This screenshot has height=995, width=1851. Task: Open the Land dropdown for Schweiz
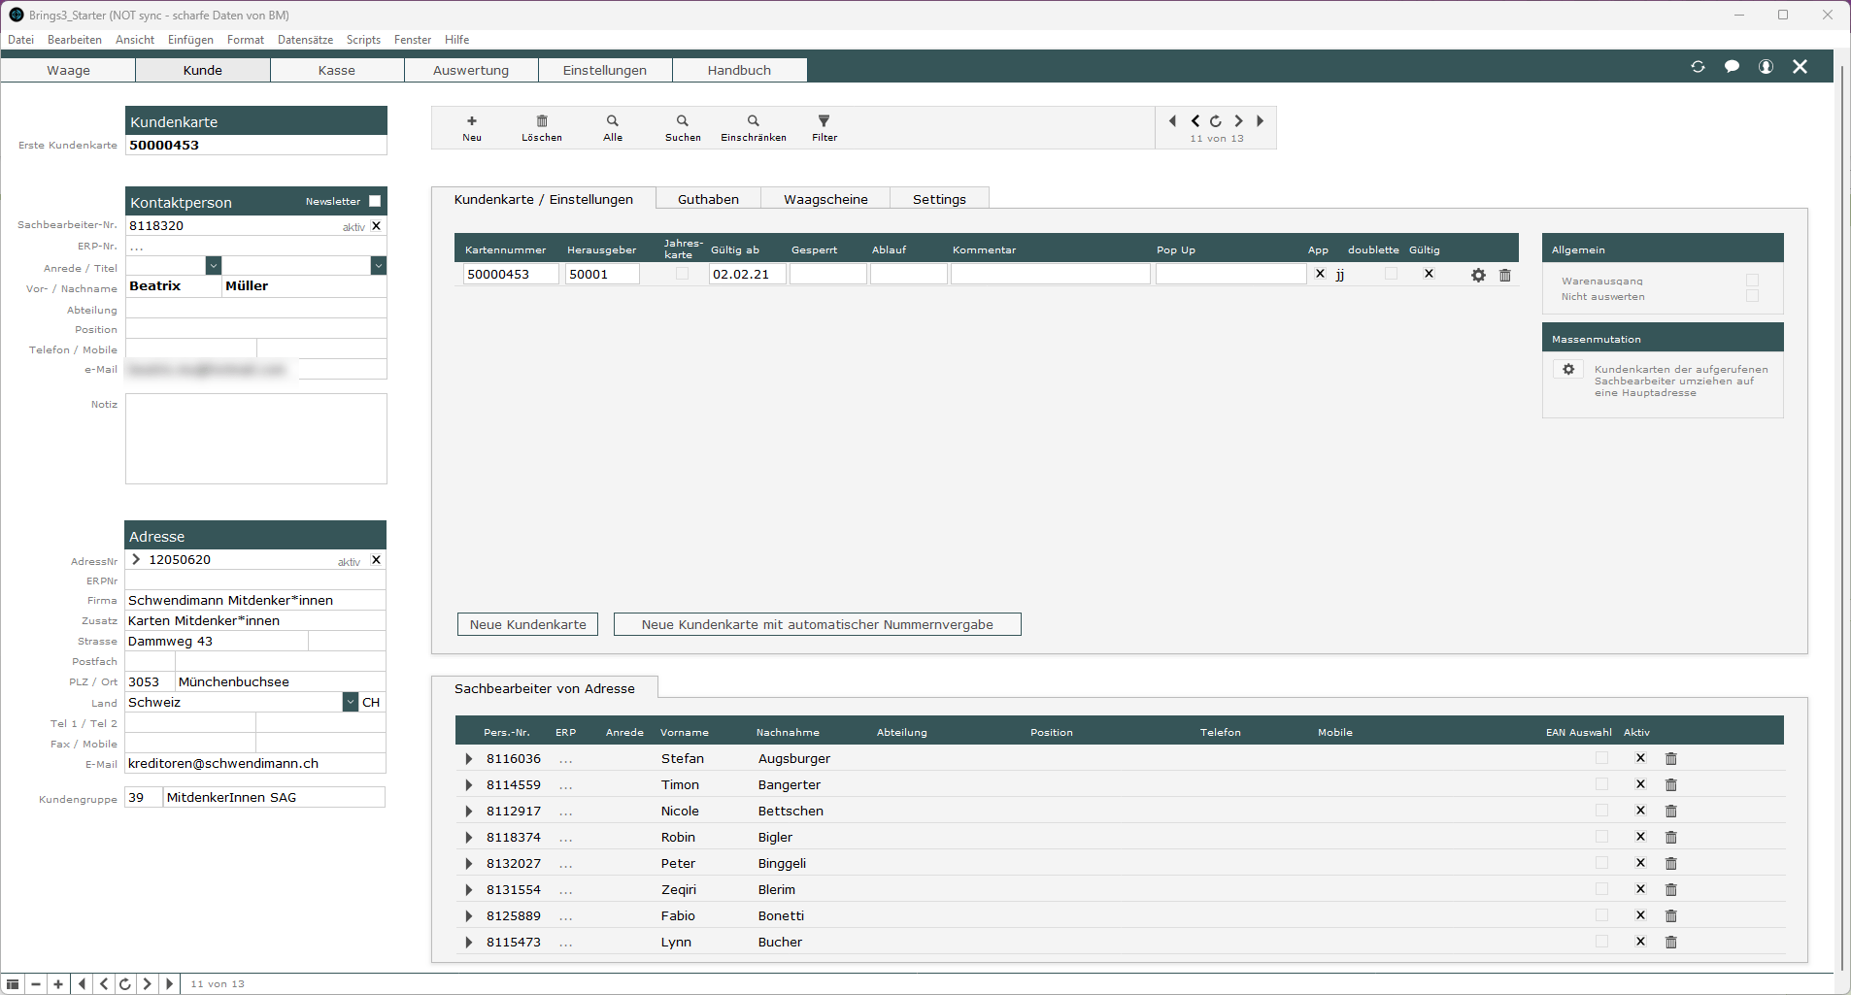[x=351, y=703]
